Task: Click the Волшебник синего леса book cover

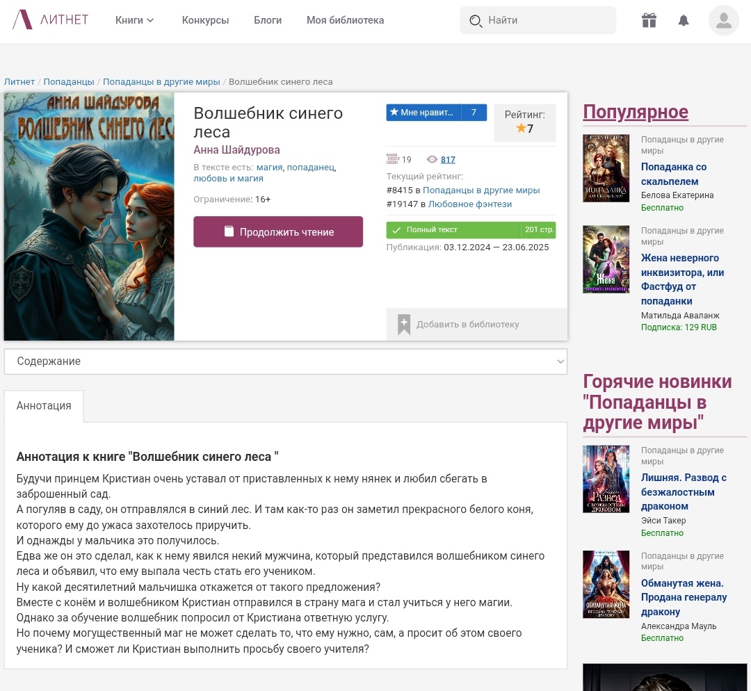Action: click(x=89, y=216)
